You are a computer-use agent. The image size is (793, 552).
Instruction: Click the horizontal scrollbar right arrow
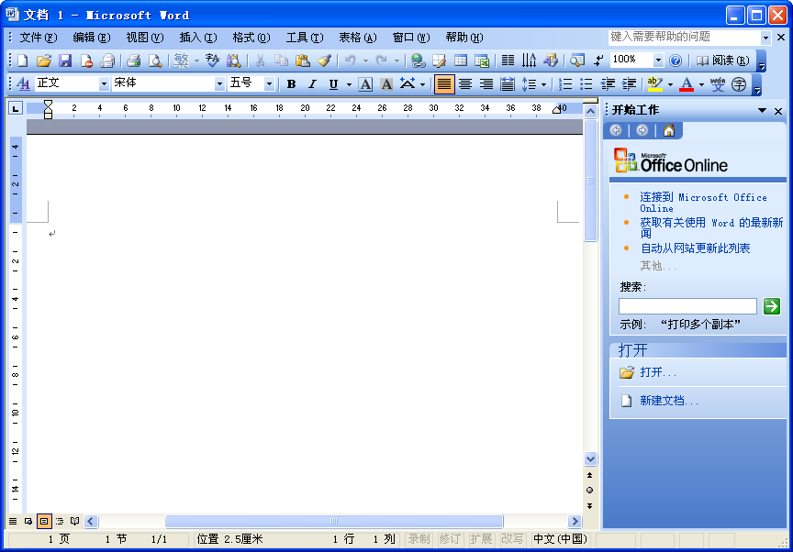(575, 521)
